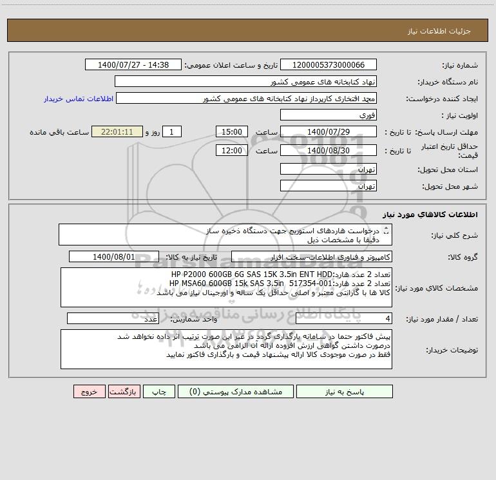Viewport: 496px width, 480px height.
Task: Click the خروج exit button
Action: point(89,391)
